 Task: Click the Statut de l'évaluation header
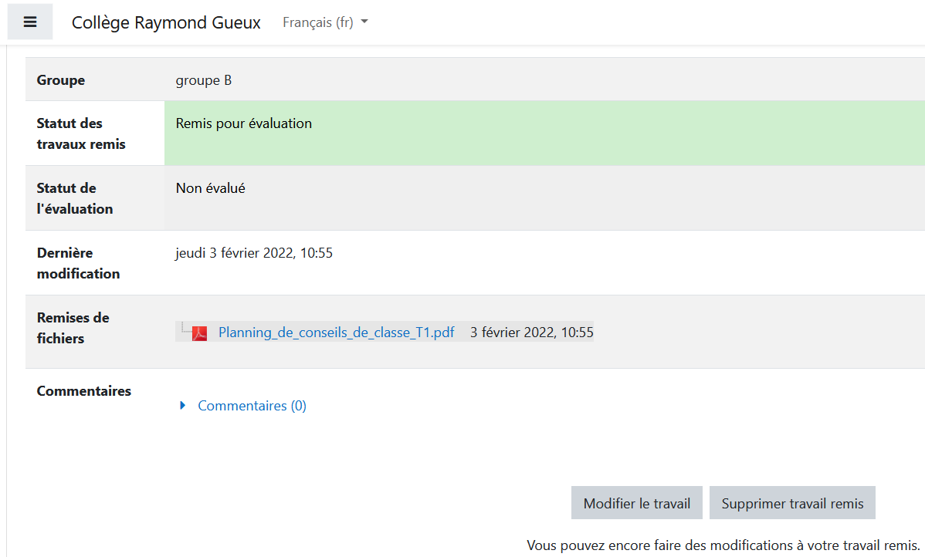(75, 198)
